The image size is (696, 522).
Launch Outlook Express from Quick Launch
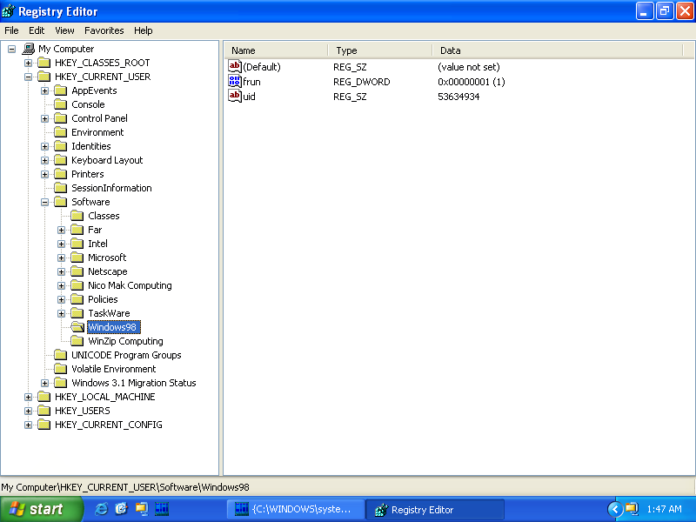[x=121, y=509]
